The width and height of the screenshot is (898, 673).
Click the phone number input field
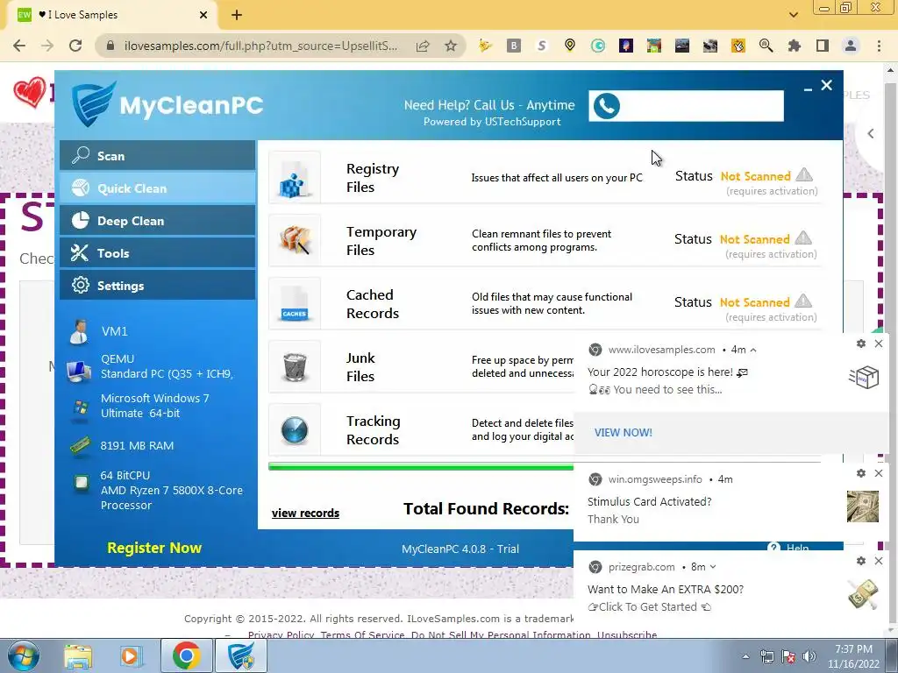686,106
